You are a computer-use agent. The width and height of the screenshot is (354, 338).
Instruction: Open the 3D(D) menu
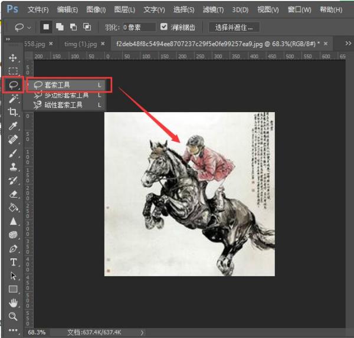tap(240, 9)
